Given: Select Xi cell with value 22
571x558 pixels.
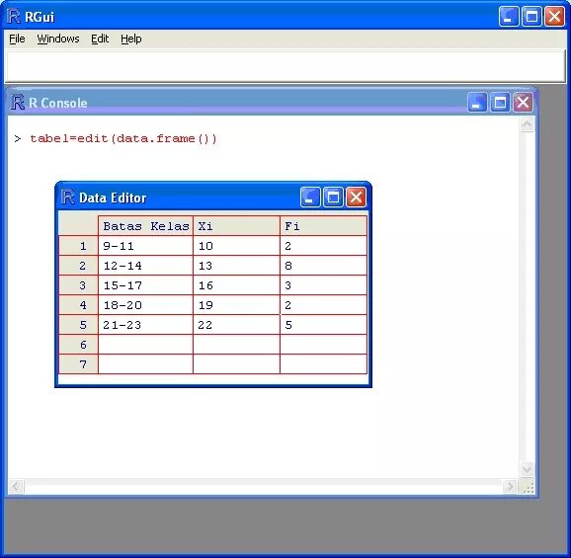Looking at the screenshot, I should point(237,325).
